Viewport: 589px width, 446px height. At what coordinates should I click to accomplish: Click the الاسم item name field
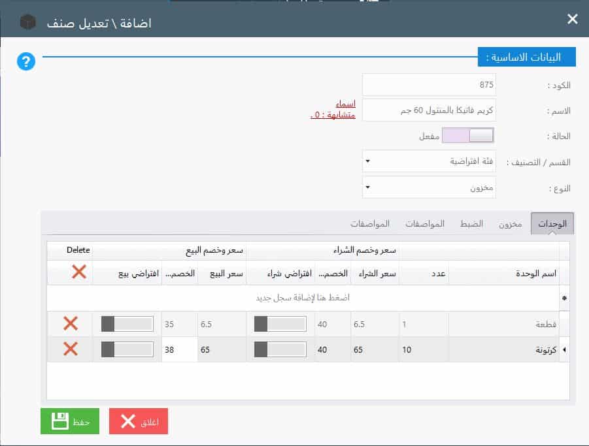[x=429, y=110]
